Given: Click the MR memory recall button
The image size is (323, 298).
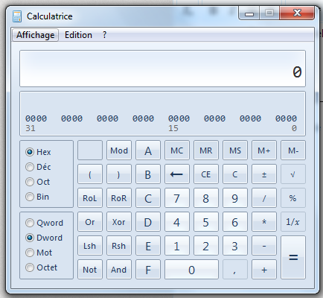Looking at the screenshot, I should (206, 150).
